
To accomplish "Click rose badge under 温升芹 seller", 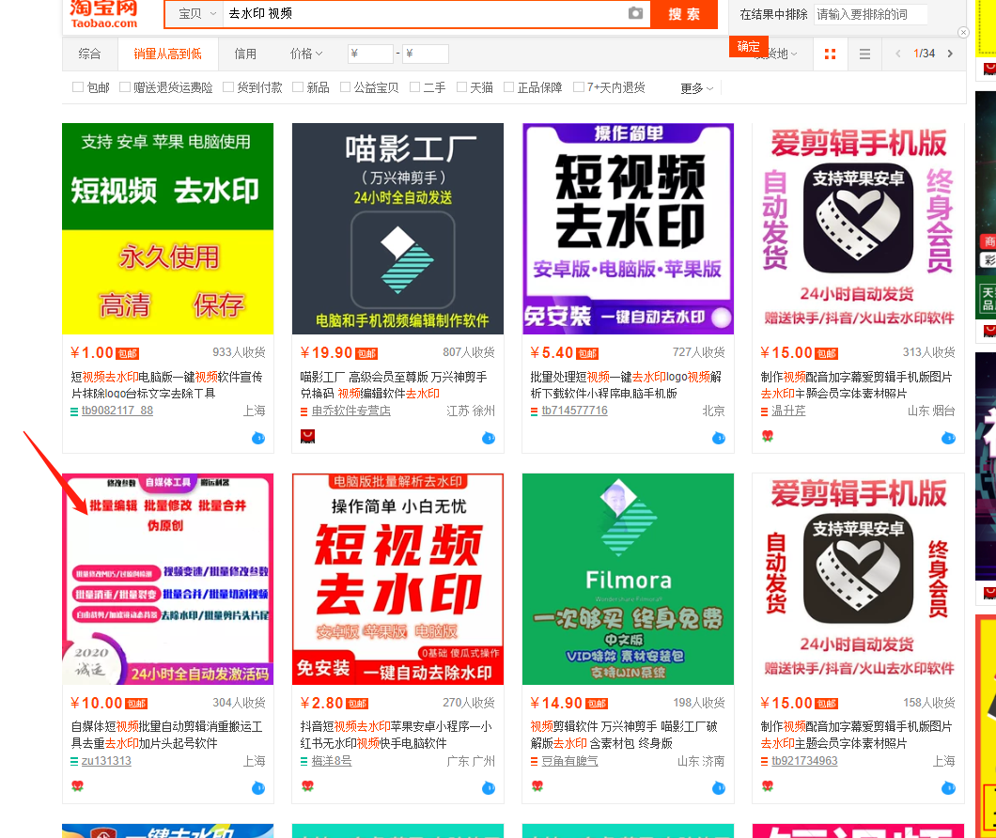I will pos(768,436).
